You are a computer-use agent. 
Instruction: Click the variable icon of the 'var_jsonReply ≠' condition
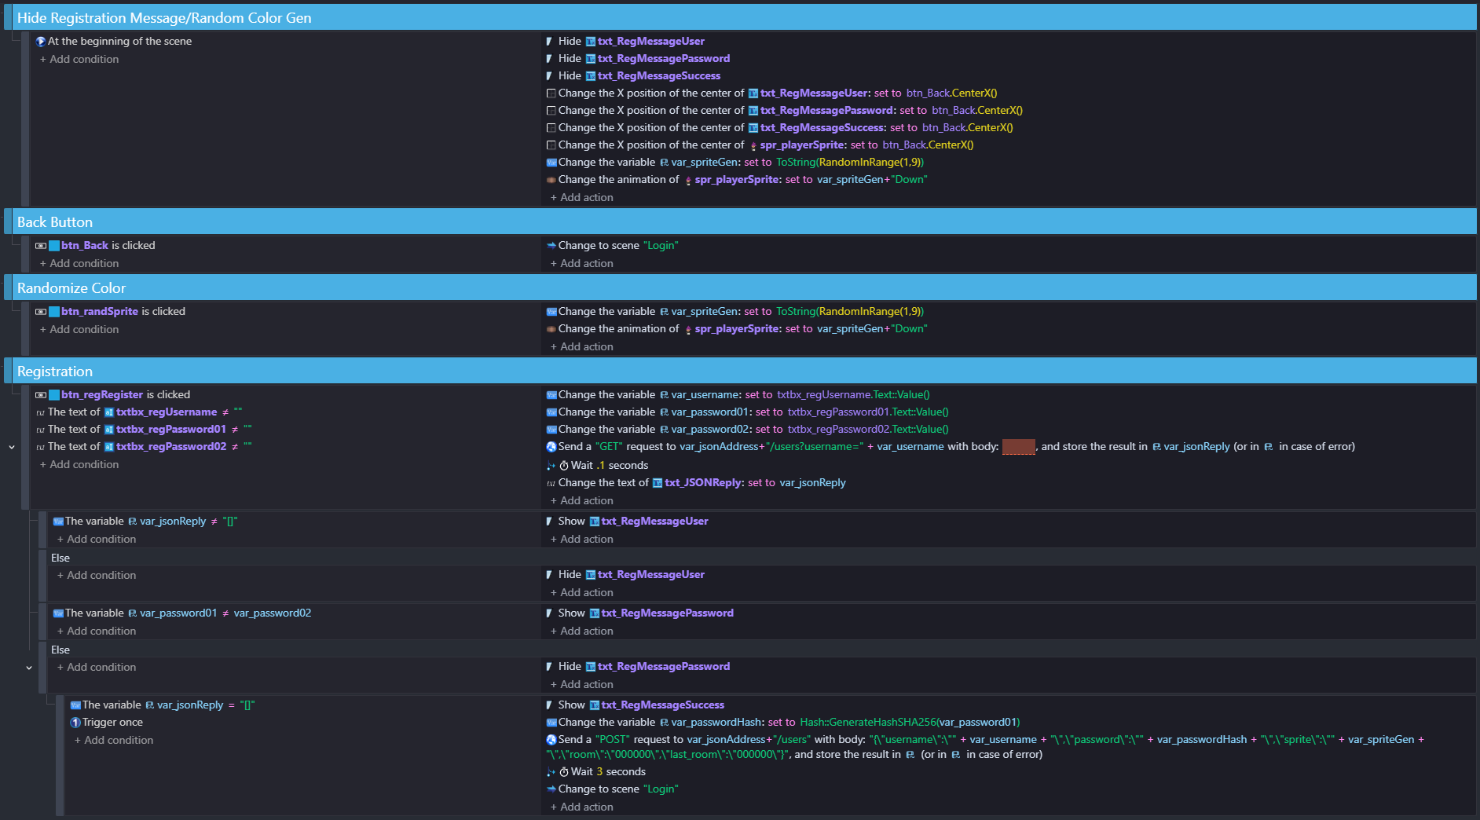(x=58, y=522)
